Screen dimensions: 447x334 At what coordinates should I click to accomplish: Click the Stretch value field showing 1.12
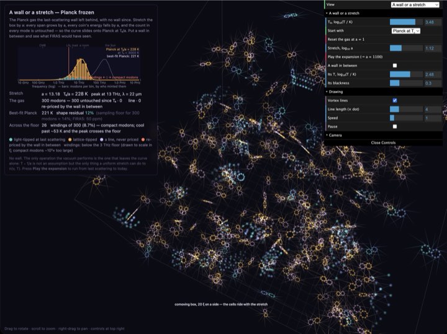click(x=433, y=48)
